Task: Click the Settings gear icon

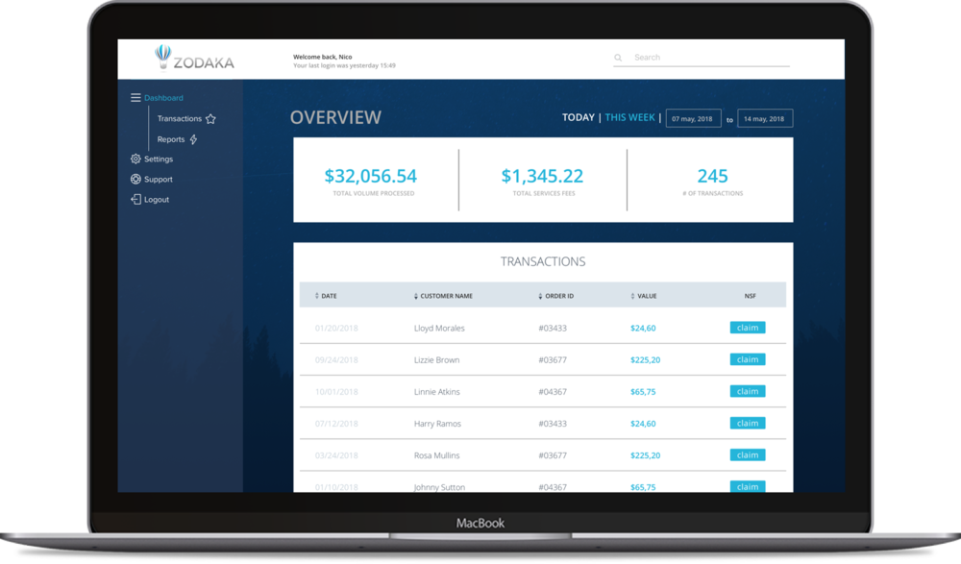Action: (x=136, y=159)
